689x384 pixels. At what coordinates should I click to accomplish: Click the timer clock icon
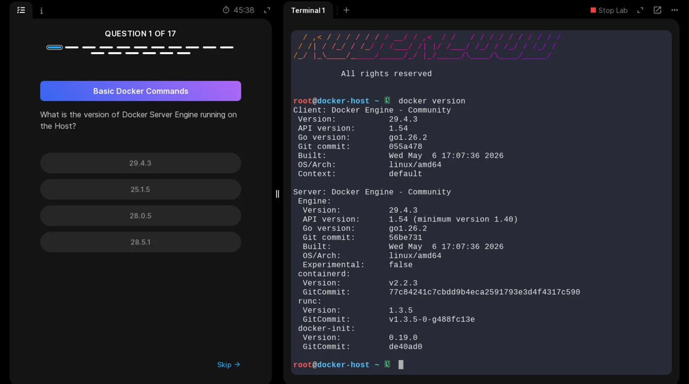[226, 10]
